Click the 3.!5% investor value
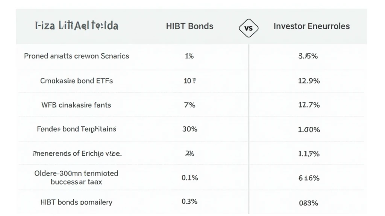The image size is (385, 216). [308, 57]
